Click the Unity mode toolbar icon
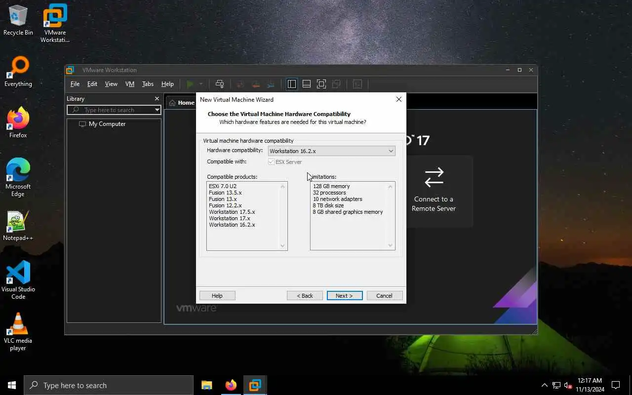This screenshot has width=632, height=395. tap(336, 84)
